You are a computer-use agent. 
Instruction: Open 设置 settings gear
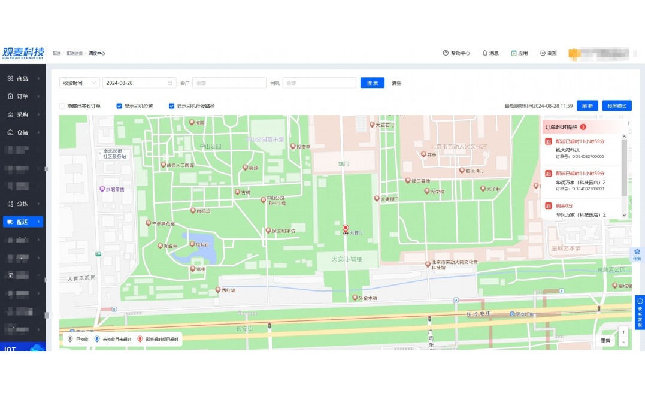(543, 53)
